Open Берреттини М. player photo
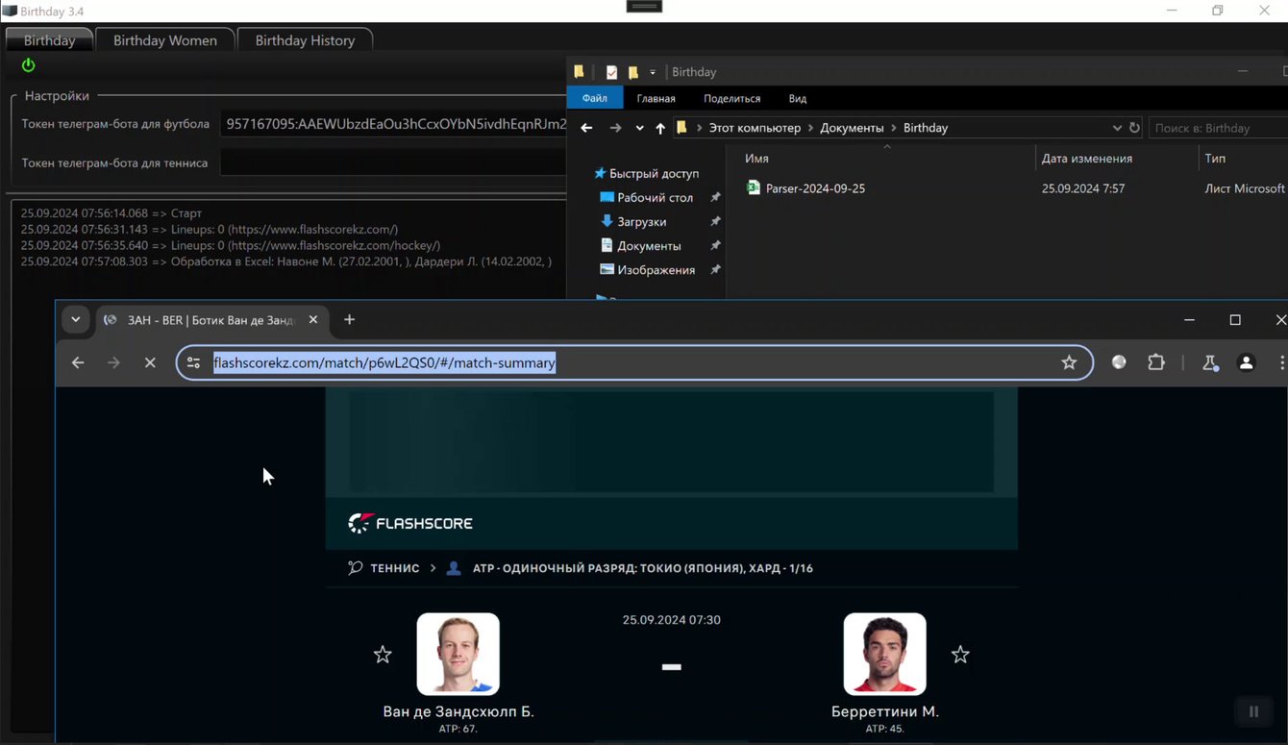The width and height of the screenshot is (1288, 745). pyautogui.click(x=885, y=654)
